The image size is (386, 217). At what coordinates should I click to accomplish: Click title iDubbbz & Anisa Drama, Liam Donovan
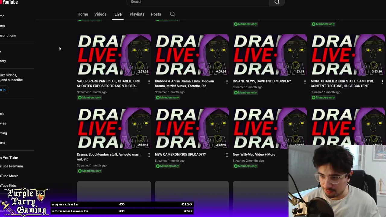(x=185, y=83)
